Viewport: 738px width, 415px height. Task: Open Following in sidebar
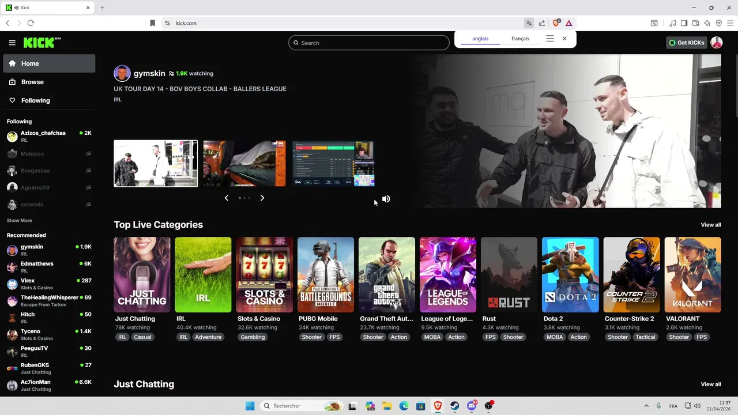pyautogui.click(x=49, y=100)
